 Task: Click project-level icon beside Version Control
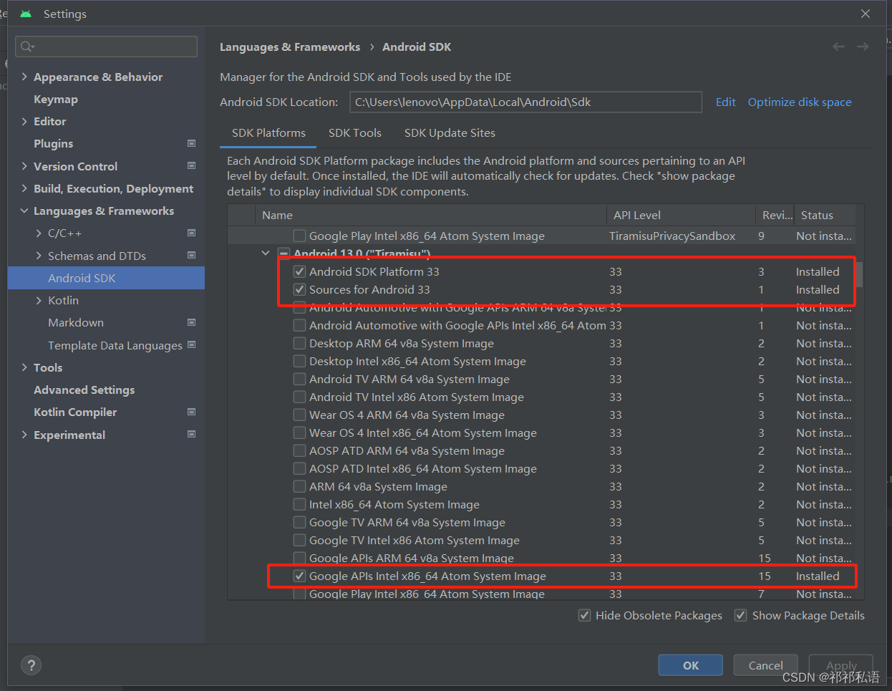click(191, 165)
